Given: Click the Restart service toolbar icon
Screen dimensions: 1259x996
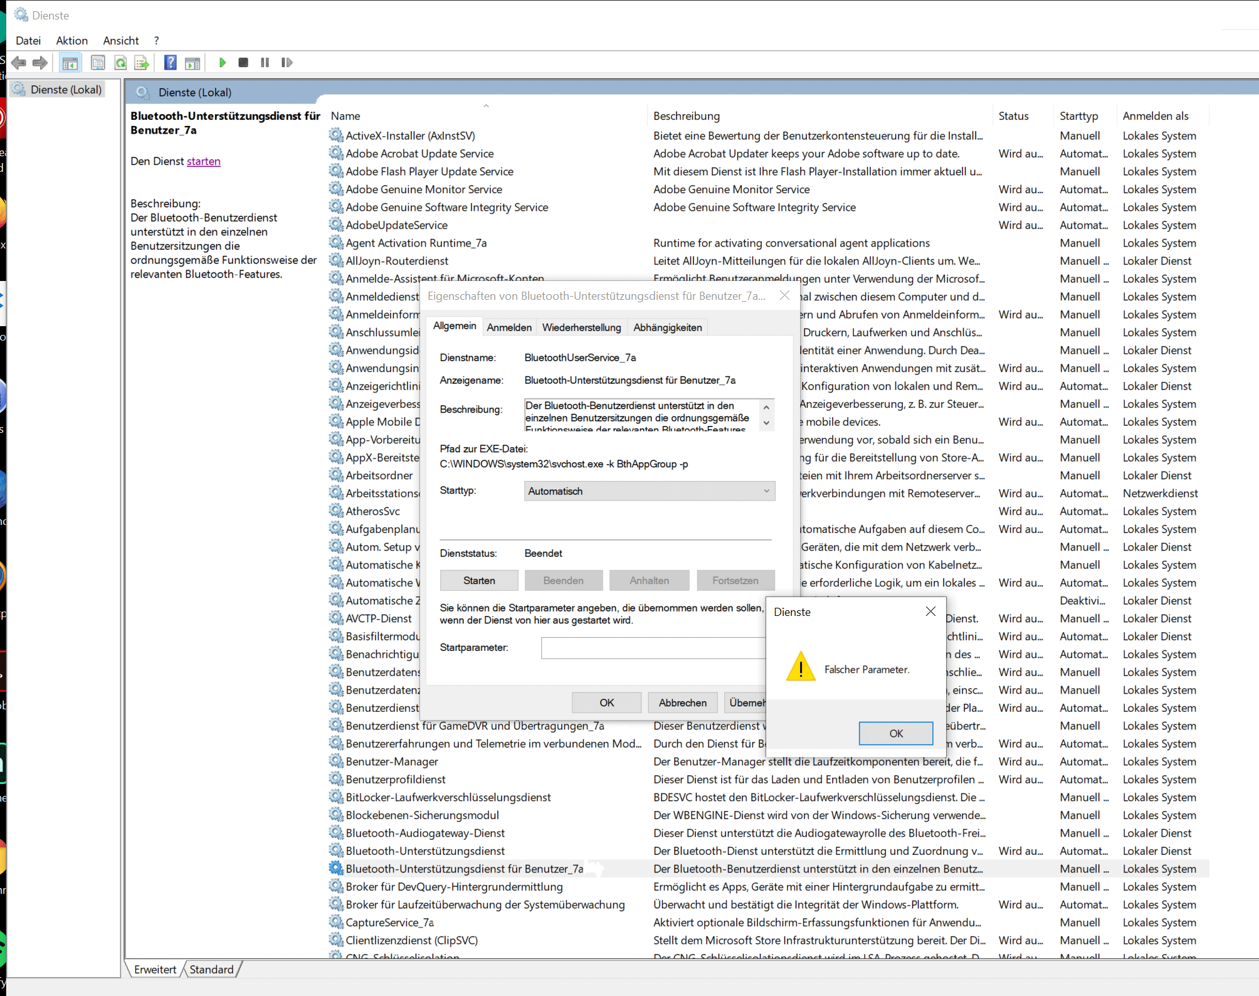Looking at the screenshot, I should 287,63.
